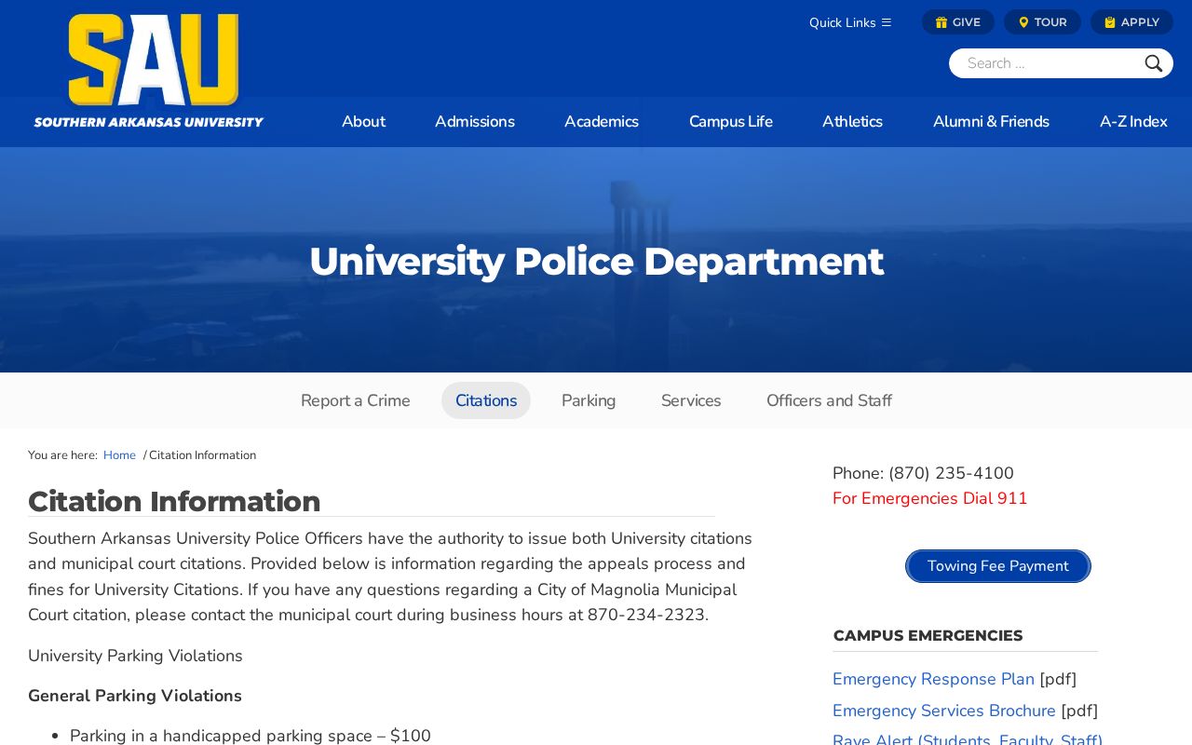Screen dimensions: 1192x745
Task: Click the SAU Southern Arkansas University logo
Action: tap(149, 72)
